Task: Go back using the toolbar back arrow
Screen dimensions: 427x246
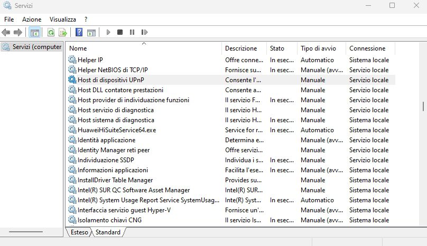Action: click(6, 32)
